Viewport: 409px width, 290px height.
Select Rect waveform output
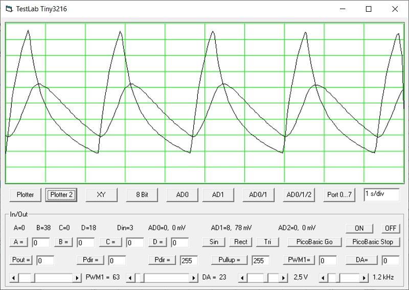click(x=241, y=242)
